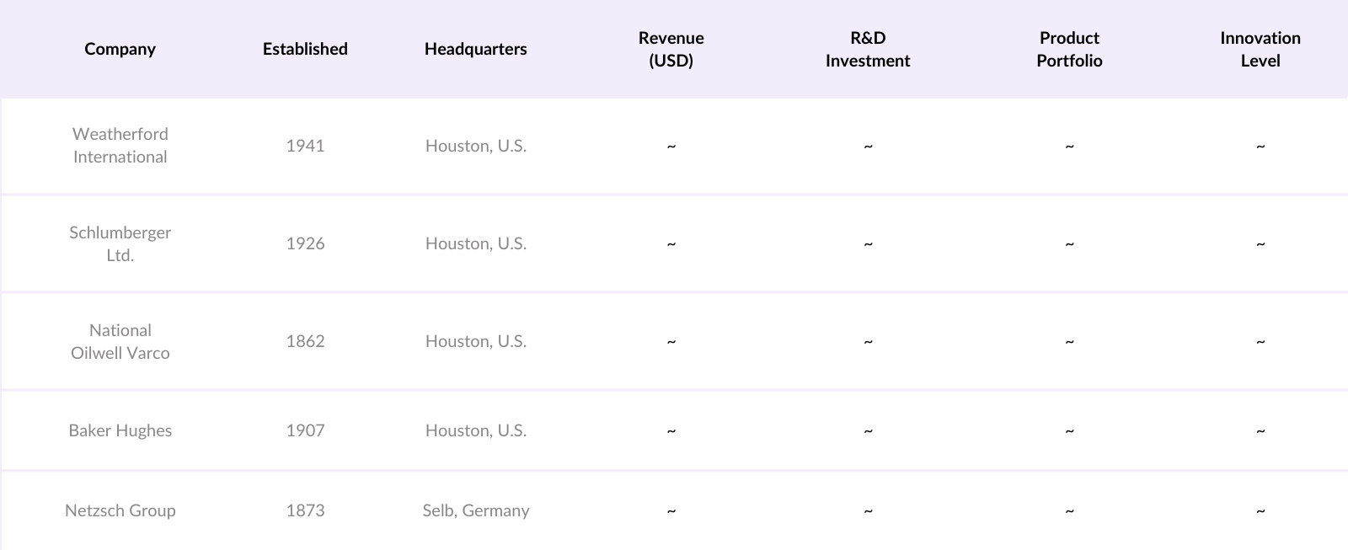The height and width of the screenshot is (550, 1348).
Task: Click the Established column header
Action: point(305,49)
